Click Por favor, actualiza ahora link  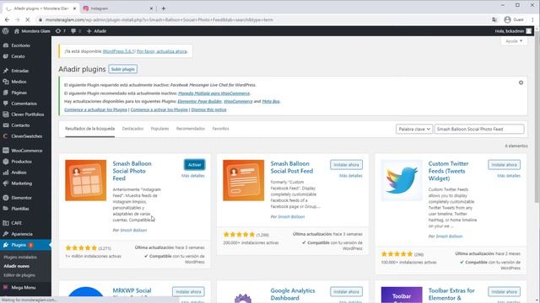click(x=162, y=51)
